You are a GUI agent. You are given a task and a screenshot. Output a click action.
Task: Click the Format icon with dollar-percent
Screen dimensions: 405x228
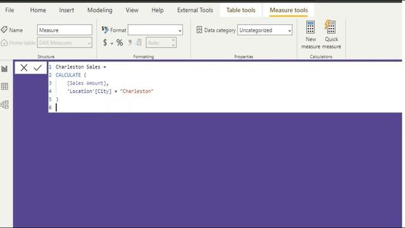[x=105, y=30]
